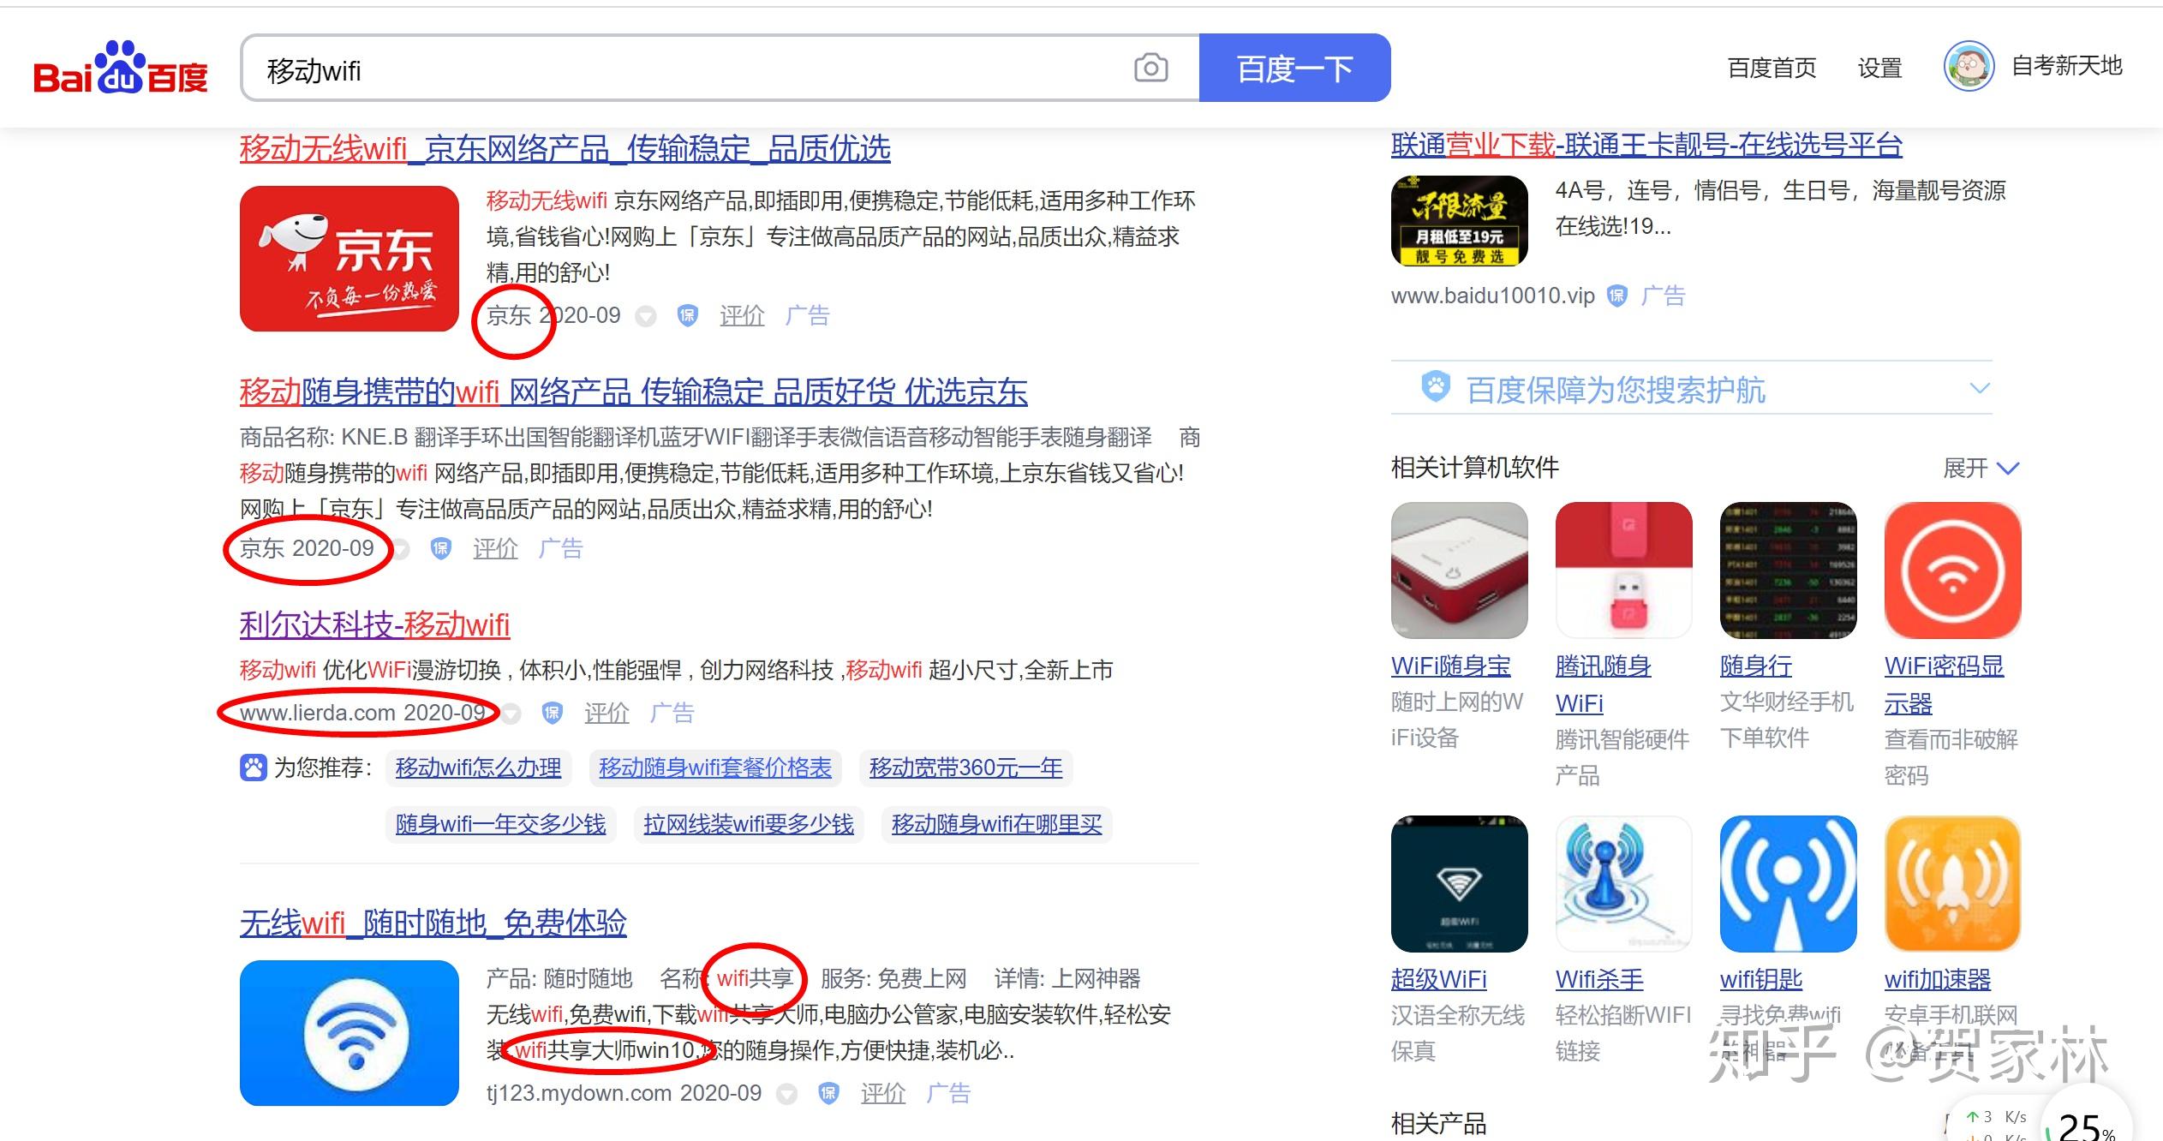Image resolution: width=2163 pixels, height=1141 pixels.
Task: Expand dropdown arrow beside www.lierda.com
Action: click(511, 714)
